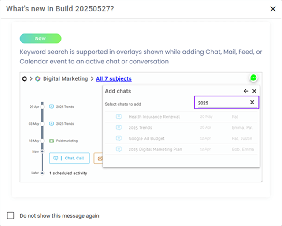Click the Digital Marketing colorful ring icon

(38, 79)
